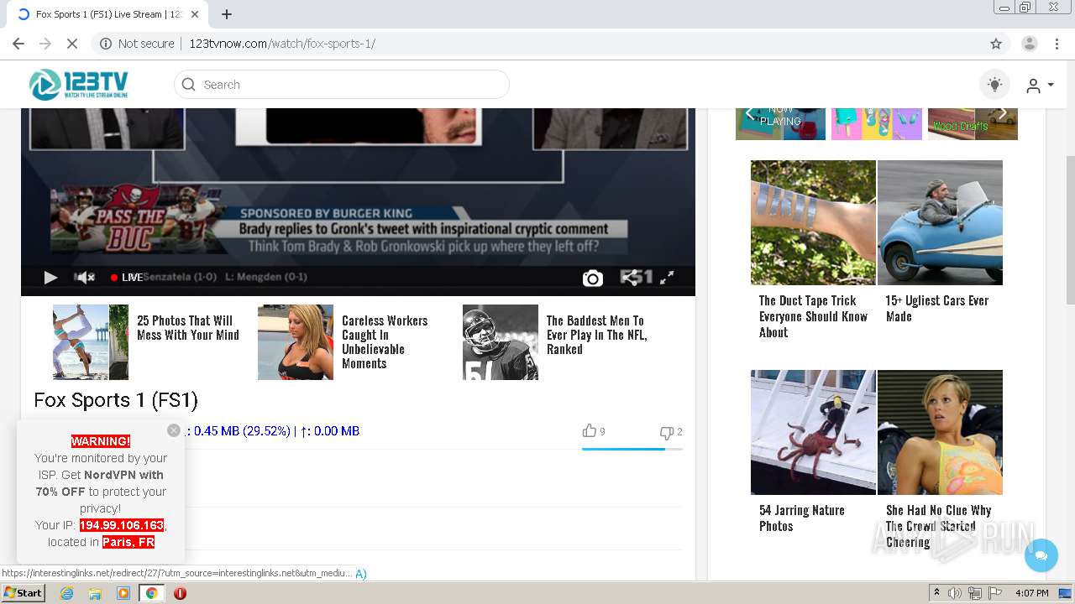Open Opera browser from taskbar

coord(180,593)
